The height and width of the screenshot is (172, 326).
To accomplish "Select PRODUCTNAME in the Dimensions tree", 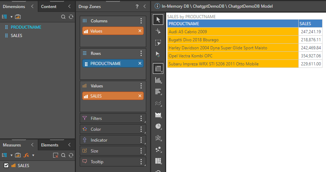I will (x=26, y=27).
